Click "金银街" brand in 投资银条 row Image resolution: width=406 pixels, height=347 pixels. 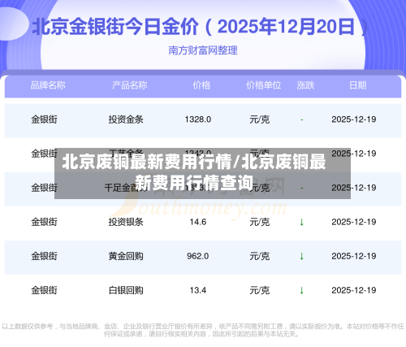click(x=44, y=222)
